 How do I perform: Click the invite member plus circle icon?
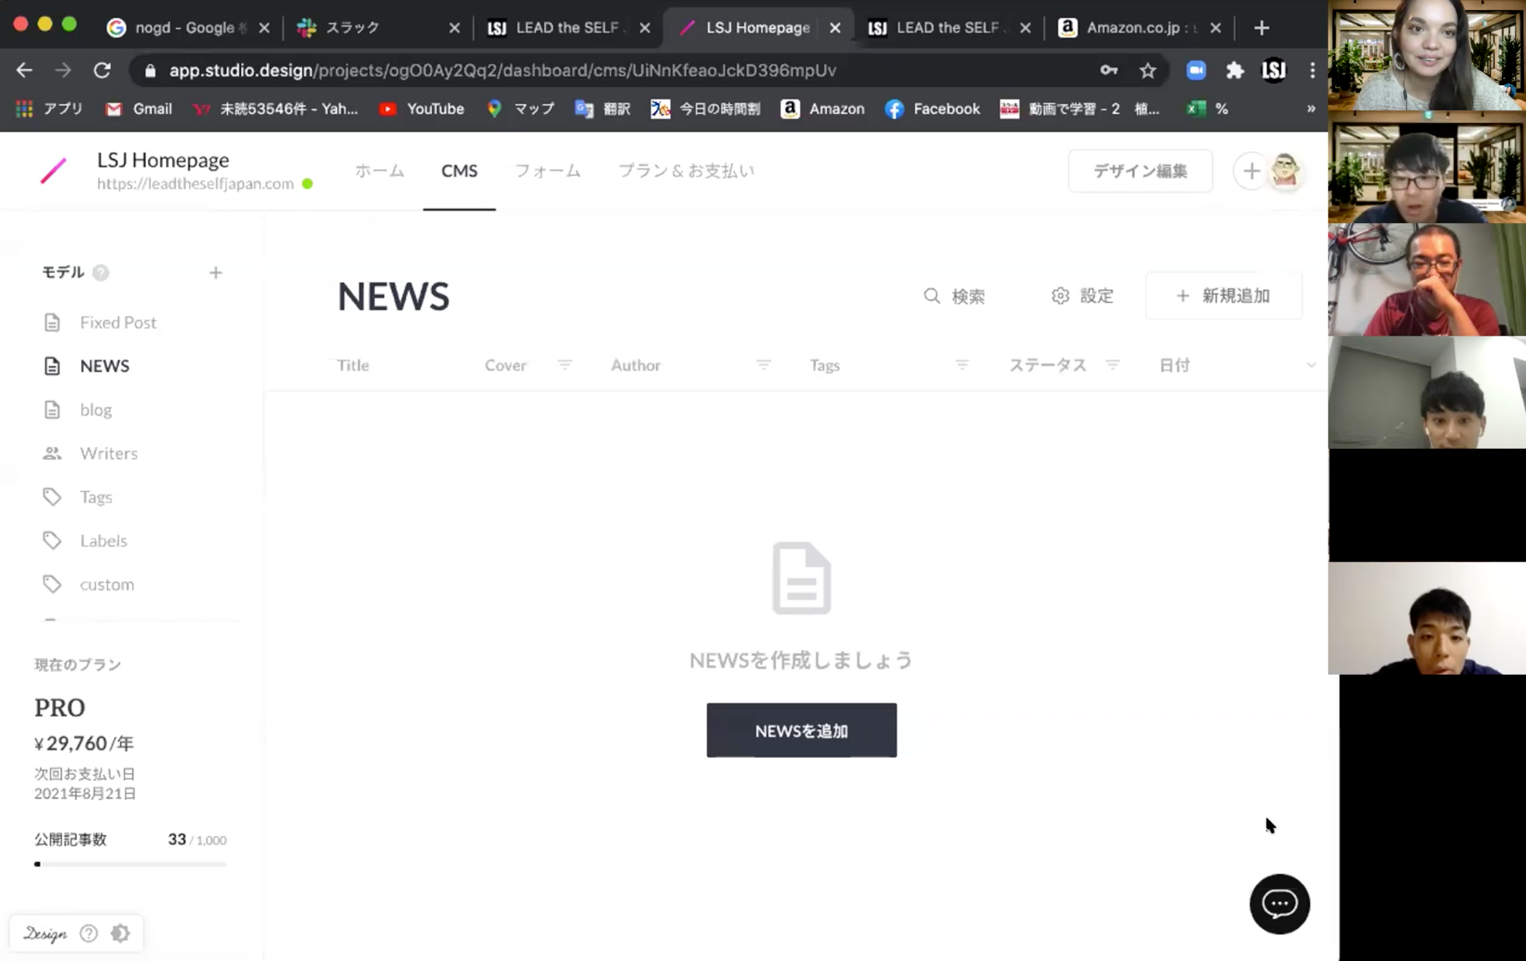[x=1251, y=171]
